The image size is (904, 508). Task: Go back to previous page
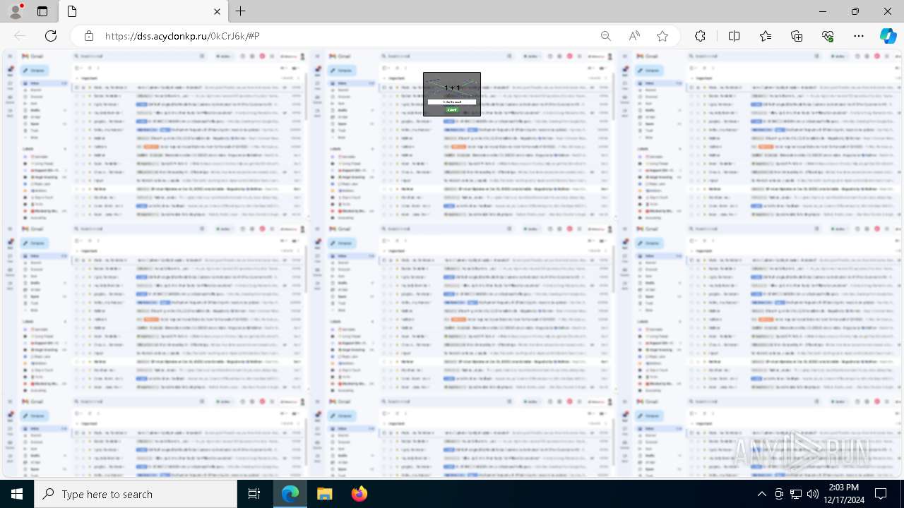20,36
